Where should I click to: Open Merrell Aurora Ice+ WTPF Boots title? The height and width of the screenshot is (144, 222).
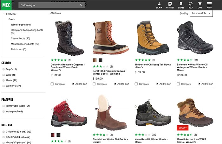192,141
